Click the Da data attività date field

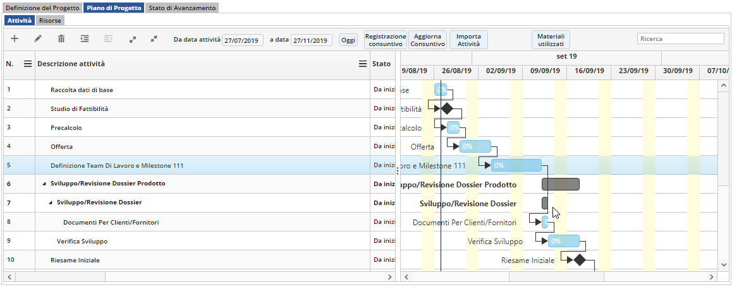(241, 40)
